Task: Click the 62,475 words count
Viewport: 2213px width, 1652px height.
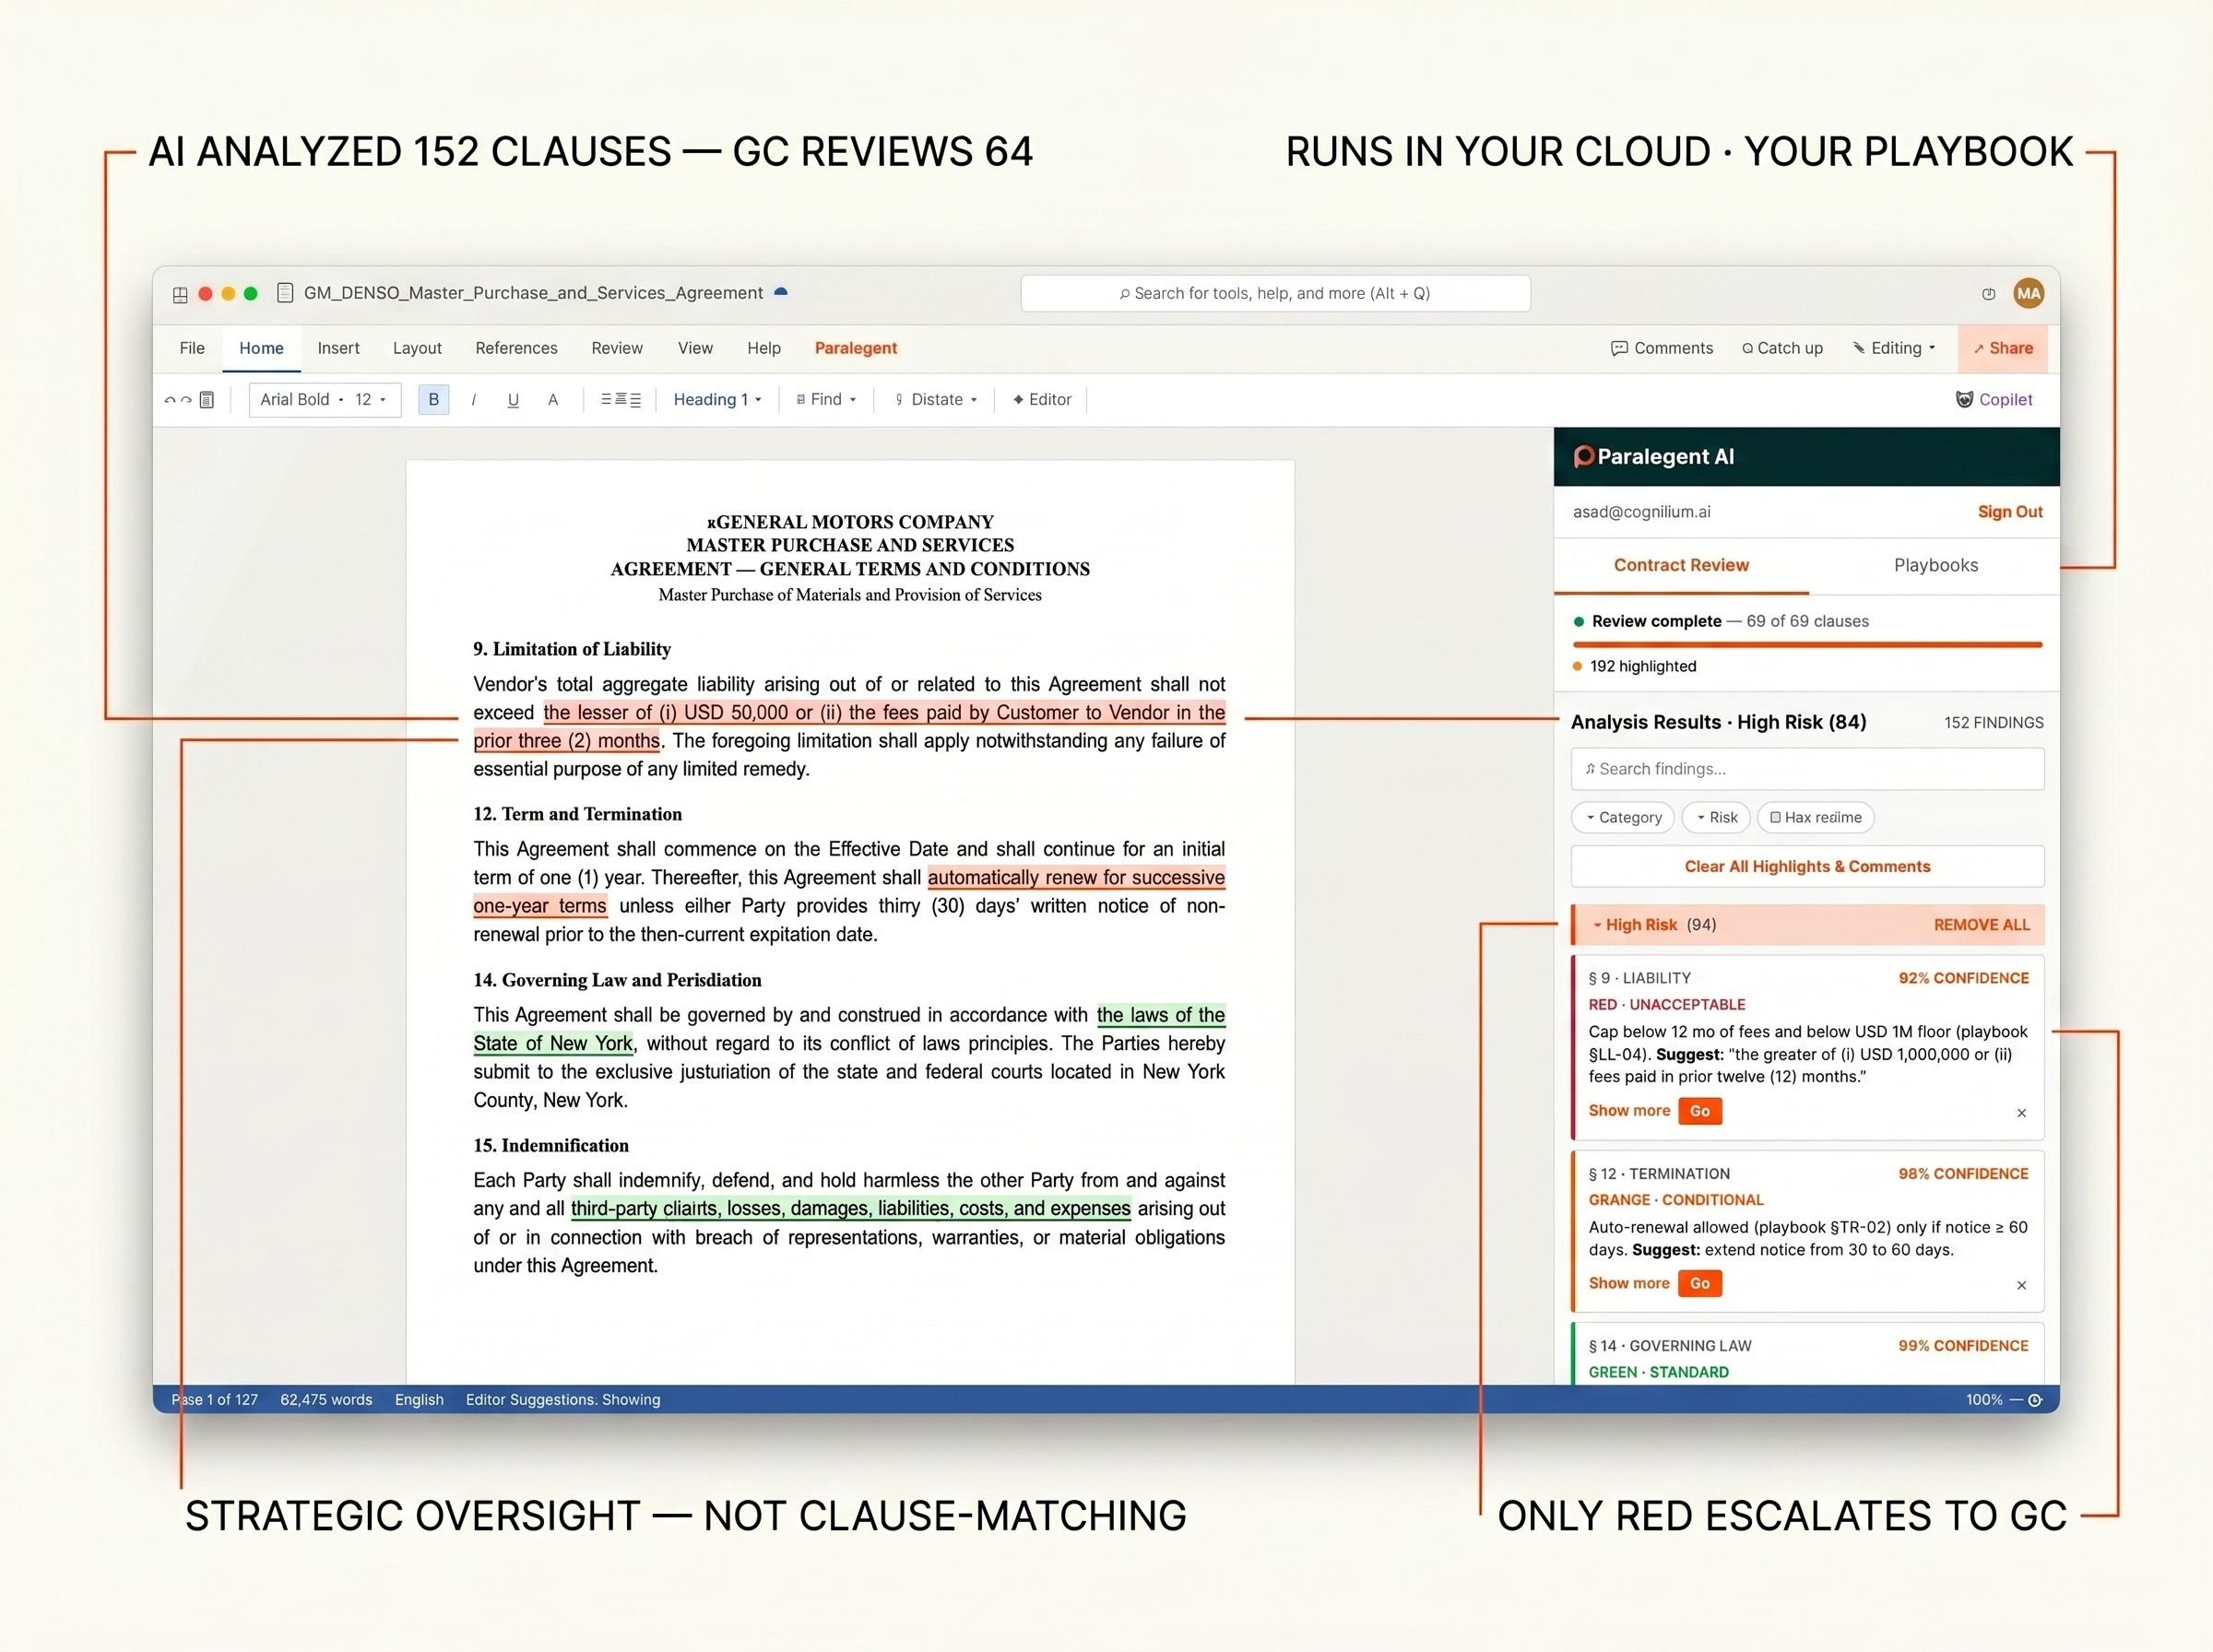Action: tap(326, 1400)
